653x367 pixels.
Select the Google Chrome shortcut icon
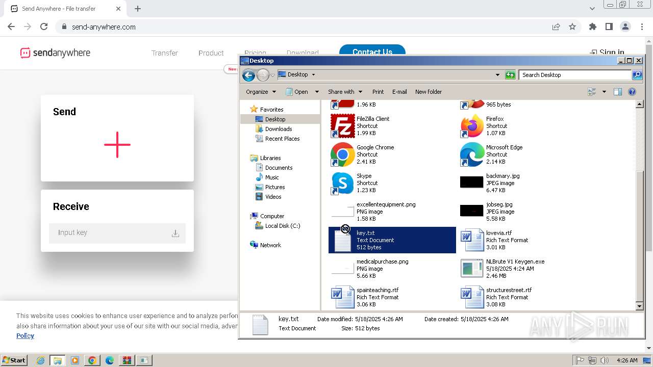[x=342, y=154]
